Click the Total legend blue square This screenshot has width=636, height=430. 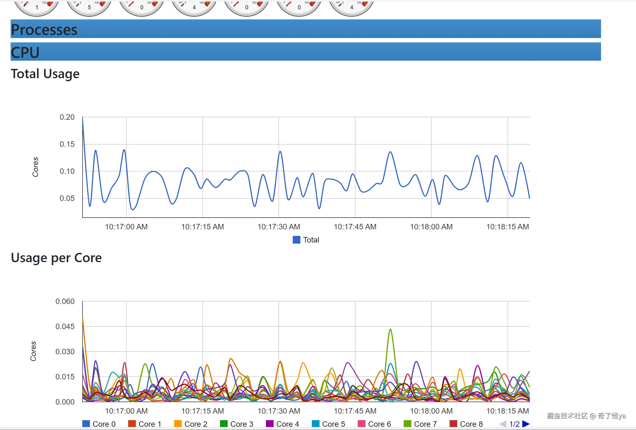pos(296,240)
